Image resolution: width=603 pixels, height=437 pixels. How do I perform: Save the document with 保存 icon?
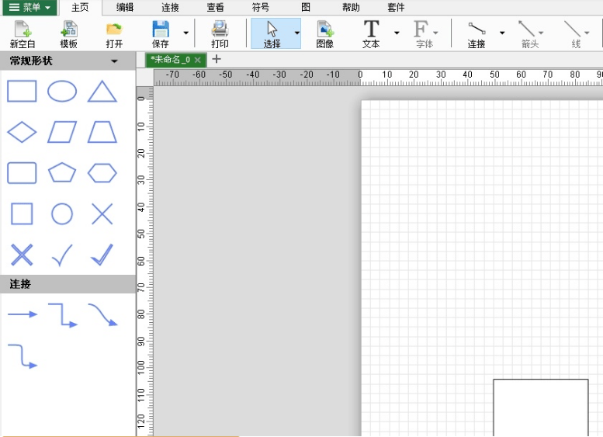(160, 33)
